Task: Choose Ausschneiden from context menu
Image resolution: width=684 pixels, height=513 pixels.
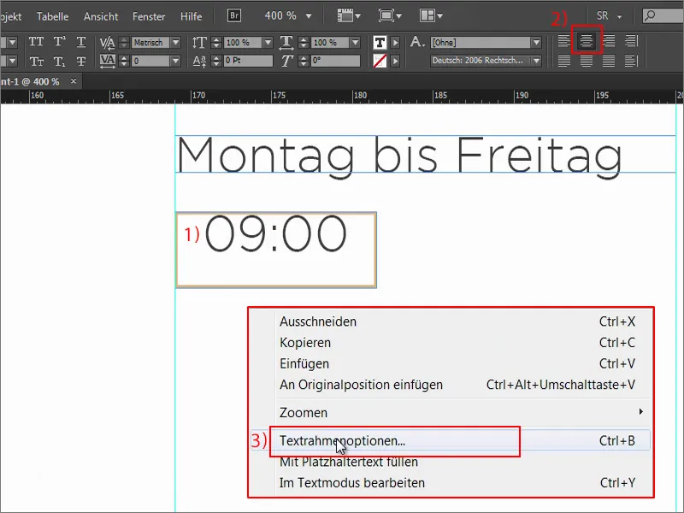Action: coord(451,321)
